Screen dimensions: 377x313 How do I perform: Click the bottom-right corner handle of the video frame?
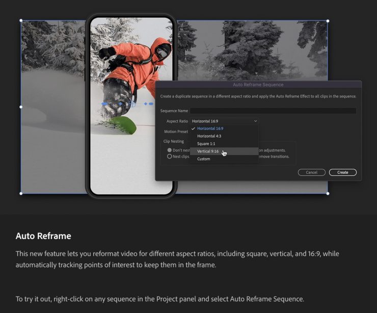click(328, 193)
